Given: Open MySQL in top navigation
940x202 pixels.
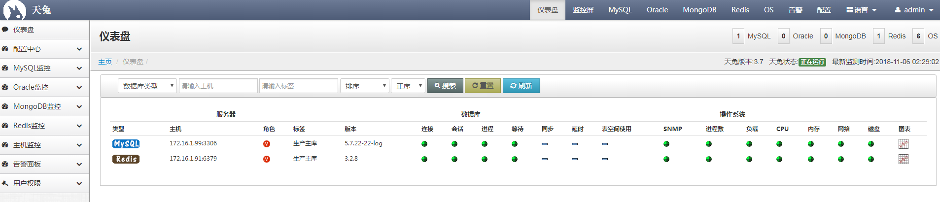Looking at the screenshot, I should [620, 10].
